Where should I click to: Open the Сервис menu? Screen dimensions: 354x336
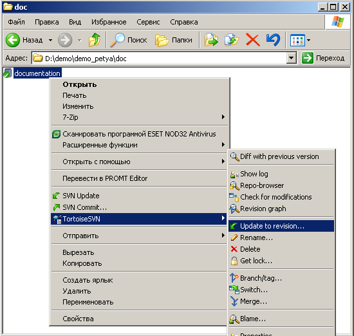(148, 22)
